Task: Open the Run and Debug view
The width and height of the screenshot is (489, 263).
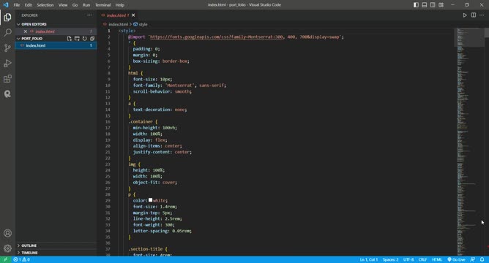Action: point(7,63)
